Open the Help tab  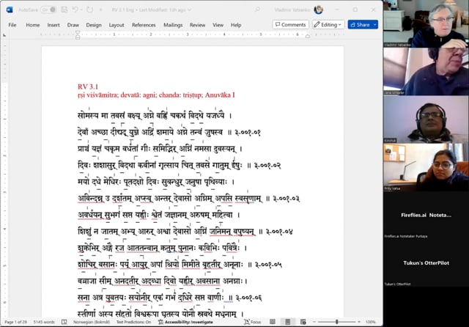[x=236, y=25]
